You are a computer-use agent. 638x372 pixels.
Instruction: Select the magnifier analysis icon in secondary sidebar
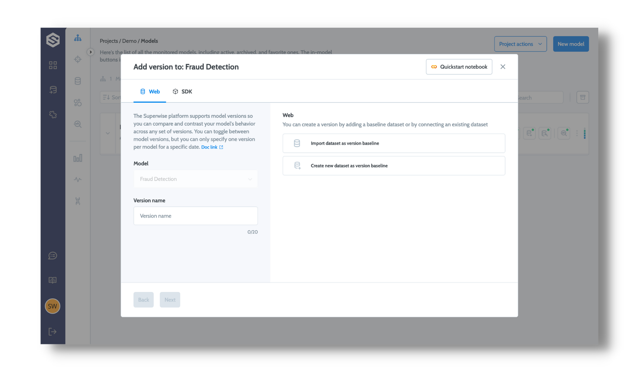pyautogui.click(x=78, y=124)
